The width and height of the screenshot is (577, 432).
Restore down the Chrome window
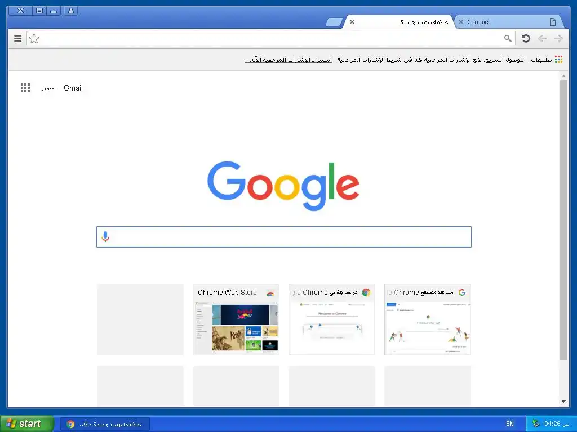tap(39, 11)
